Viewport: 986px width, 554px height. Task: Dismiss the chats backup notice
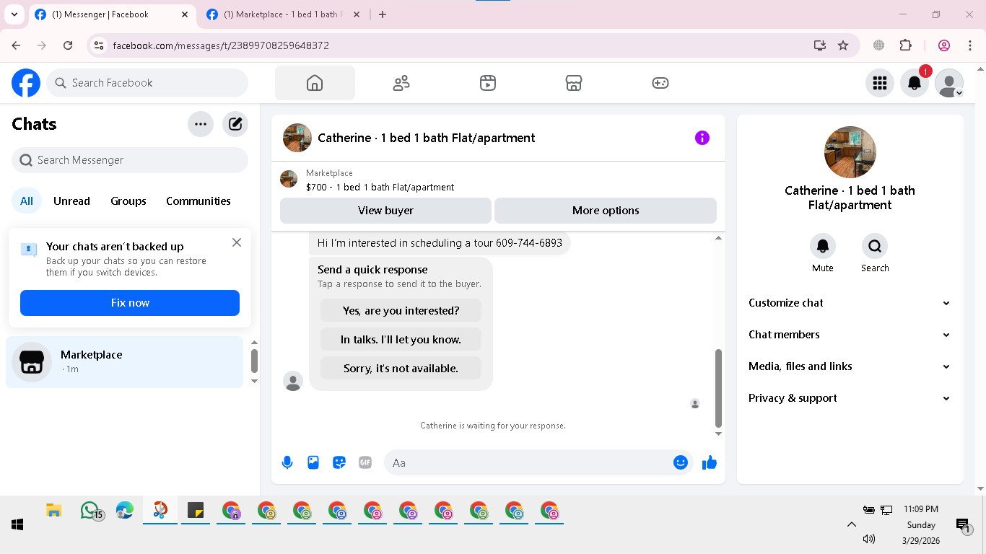[237, 242]
